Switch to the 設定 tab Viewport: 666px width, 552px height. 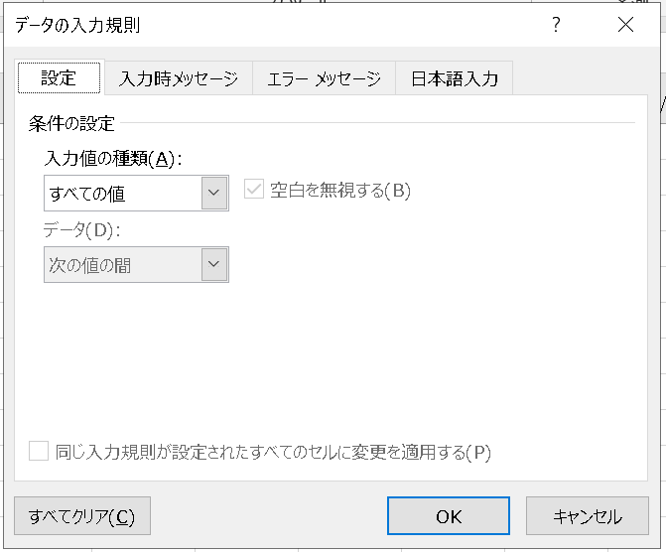point(59,77)
